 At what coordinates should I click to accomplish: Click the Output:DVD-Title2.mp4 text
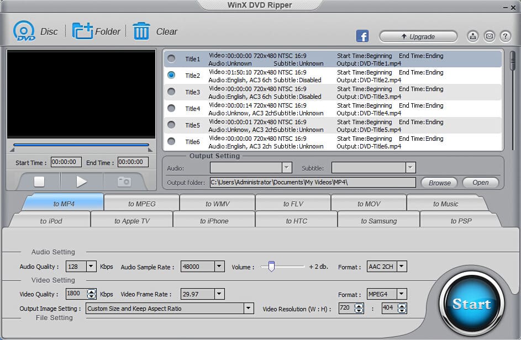tap(369, 80)
